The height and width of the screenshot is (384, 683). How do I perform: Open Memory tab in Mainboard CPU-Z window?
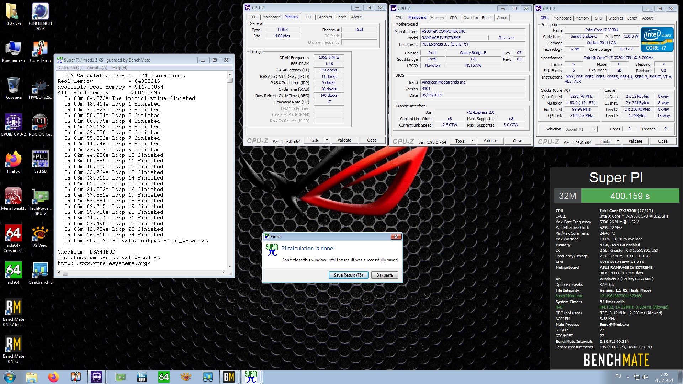(437, 18)
